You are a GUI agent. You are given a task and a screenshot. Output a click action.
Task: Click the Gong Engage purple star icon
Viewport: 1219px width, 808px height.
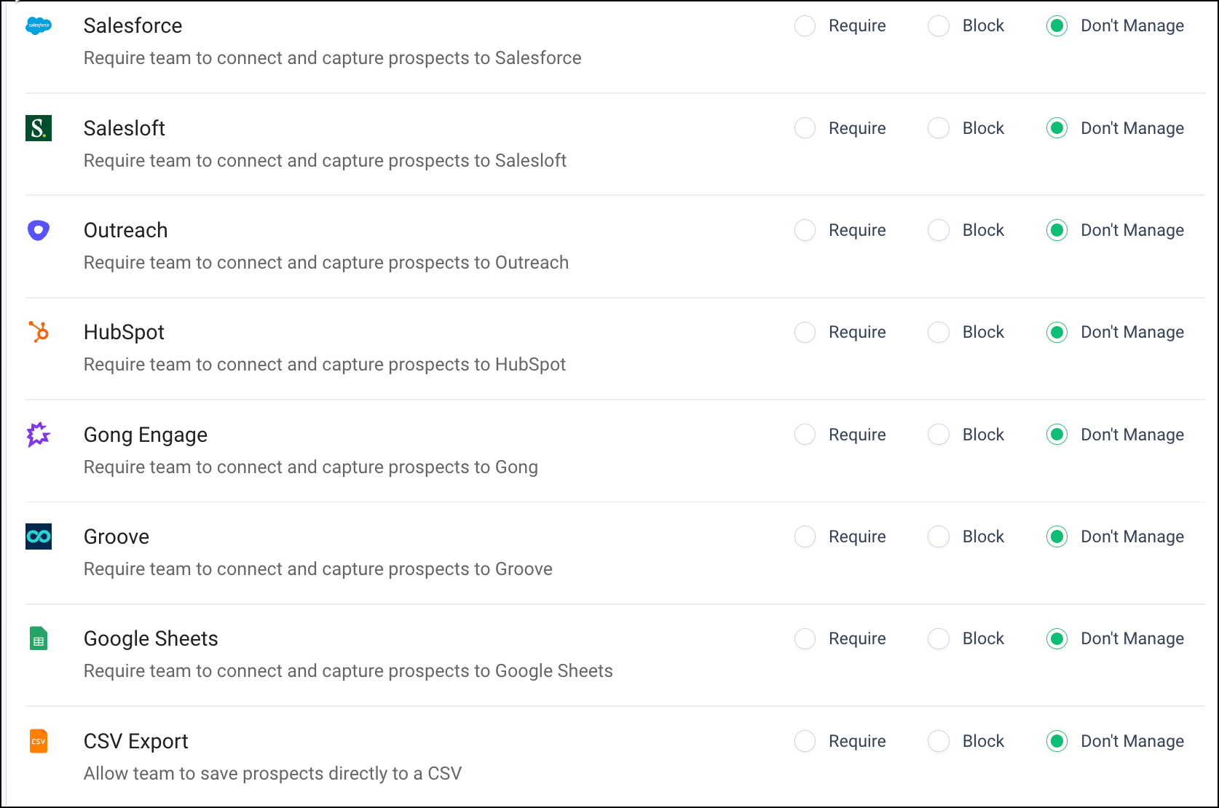pyautogui.click(x=39, y=435)
